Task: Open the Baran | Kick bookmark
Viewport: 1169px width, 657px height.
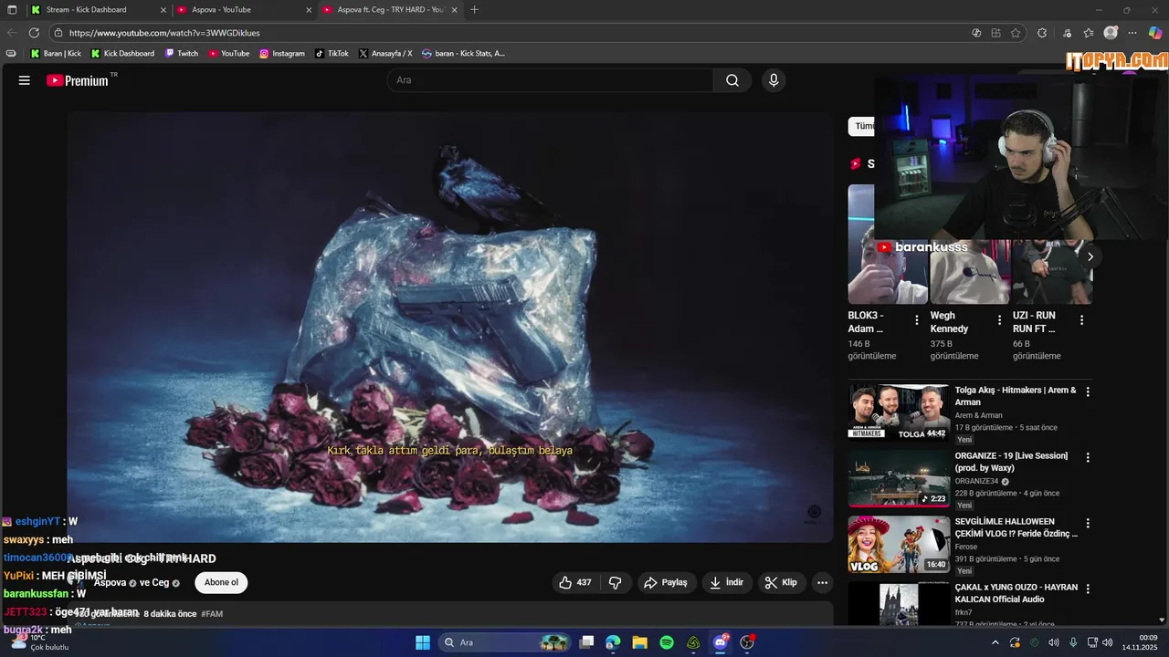Action: [56, 53]
